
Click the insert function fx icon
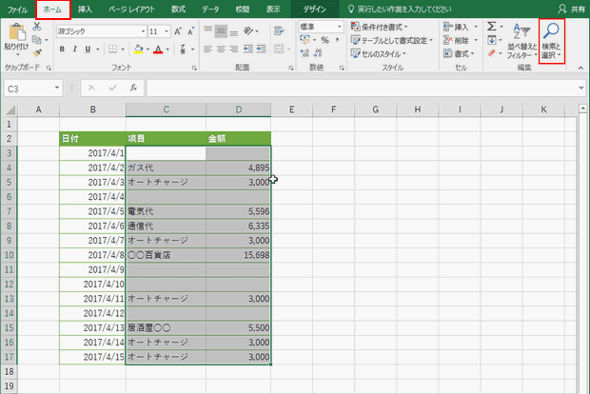(x=133, y=89)
